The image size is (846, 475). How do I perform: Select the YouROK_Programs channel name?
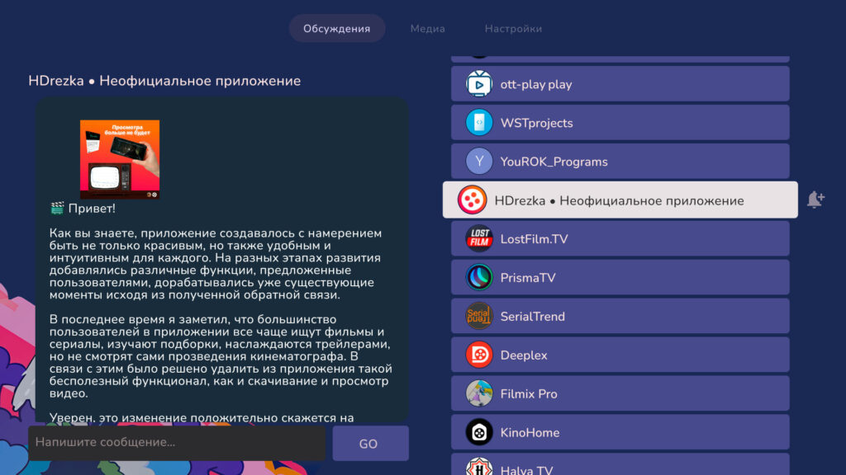tap(554, 162)
